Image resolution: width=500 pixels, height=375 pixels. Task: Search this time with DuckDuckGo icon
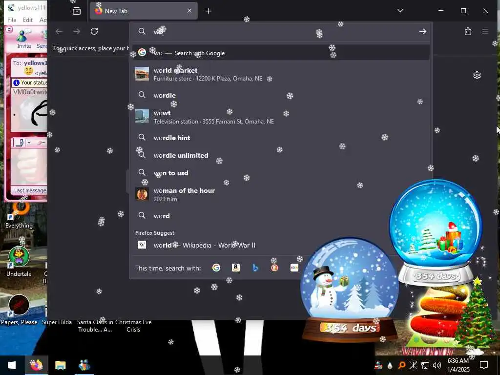[x=274, y=268]
